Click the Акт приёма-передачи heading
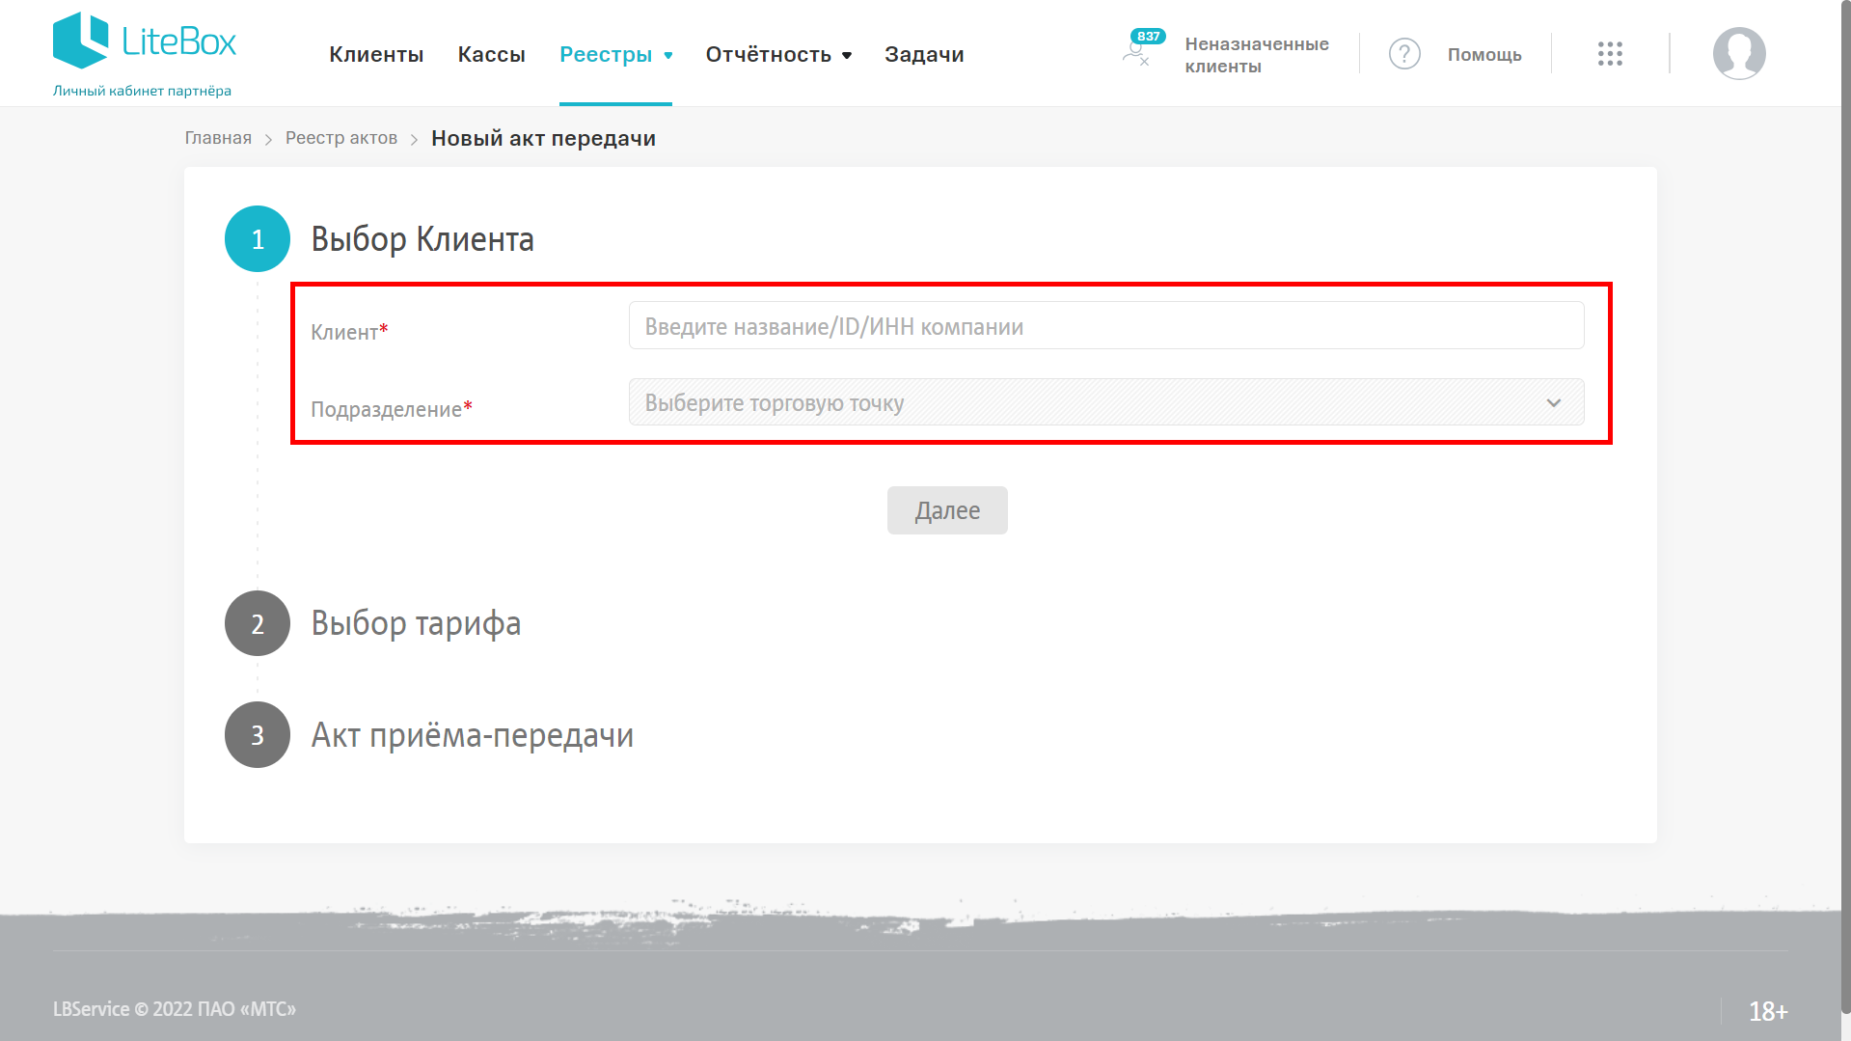Screen dimensions: 1851x1041 (473, 735)
